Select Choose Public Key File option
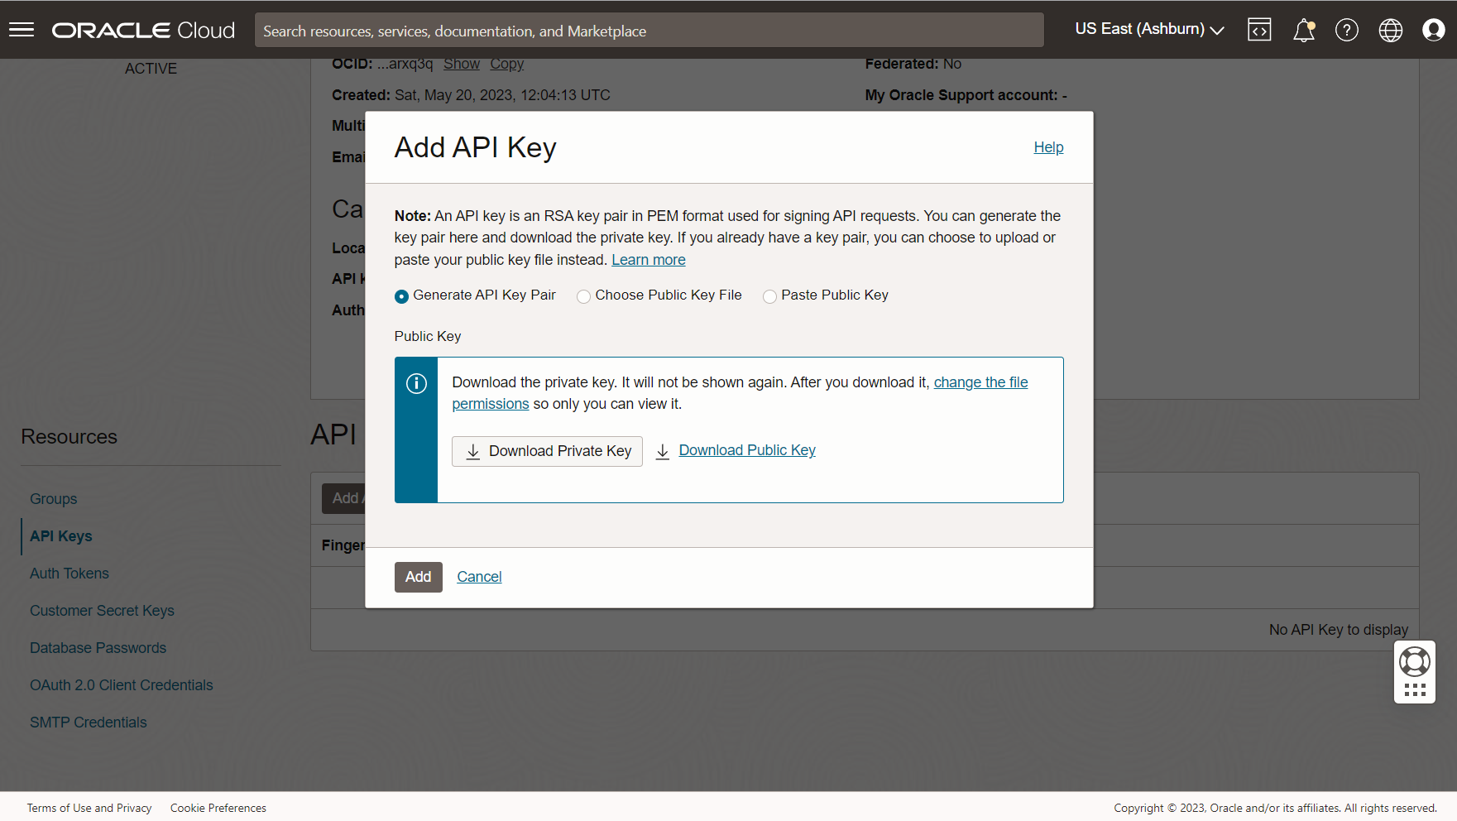This screenshot has width=1457, height=821. 584,296
